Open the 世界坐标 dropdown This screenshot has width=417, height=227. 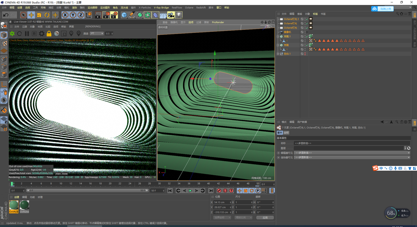click(x=222, y=218)
